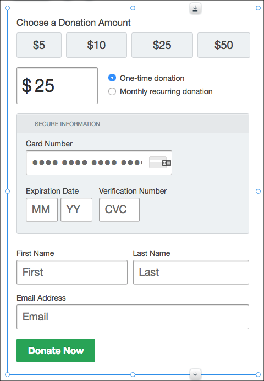Click the MM expiration month field
This screenshot has height=381, width=264.
[x=42, y=210]
